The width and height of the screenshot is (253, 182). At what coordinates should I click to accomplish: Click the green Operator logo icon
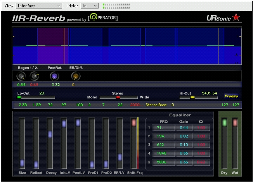pos(94,17)
